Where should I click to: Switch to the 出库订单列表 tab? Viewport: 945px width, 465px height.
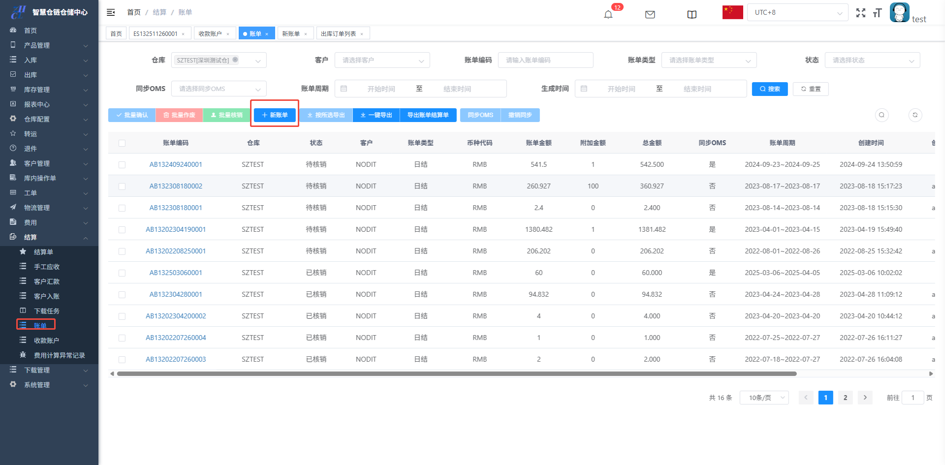tap(338, 33)
